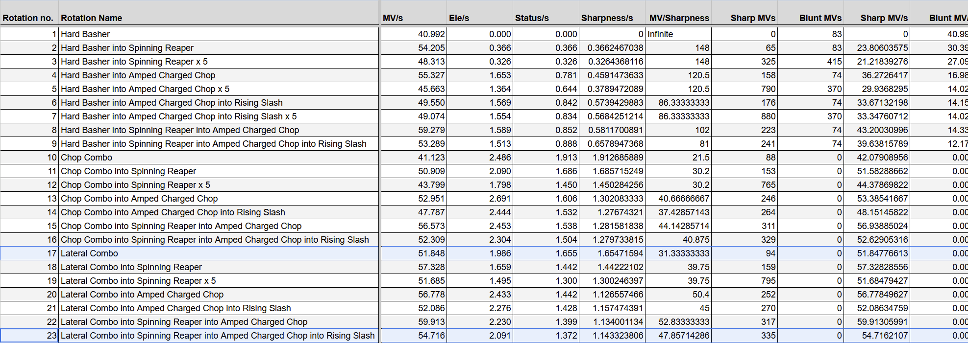Click 'Chop Combo into Amped Charged Chop into Rising Slash'
The image size is (968, 343).
219,212
